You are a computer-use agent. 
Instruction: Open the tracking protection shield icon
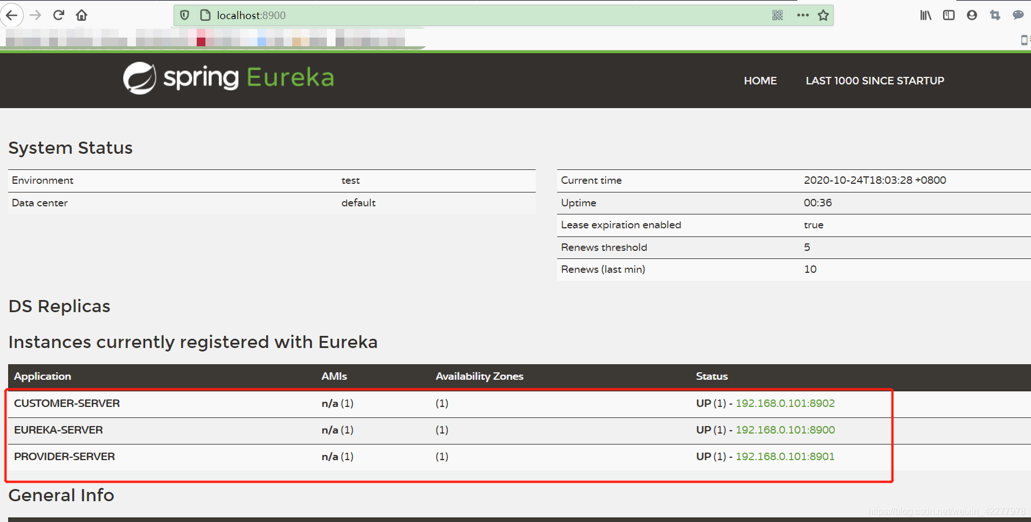185,15
